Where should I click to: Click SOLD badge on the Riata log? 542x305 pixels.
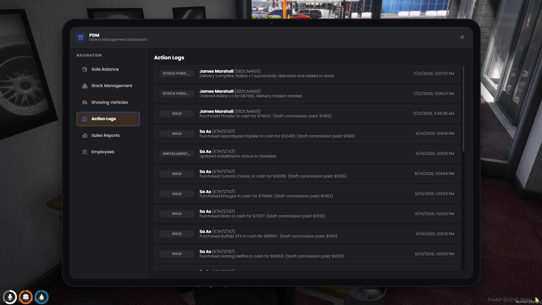coord(177,214)
